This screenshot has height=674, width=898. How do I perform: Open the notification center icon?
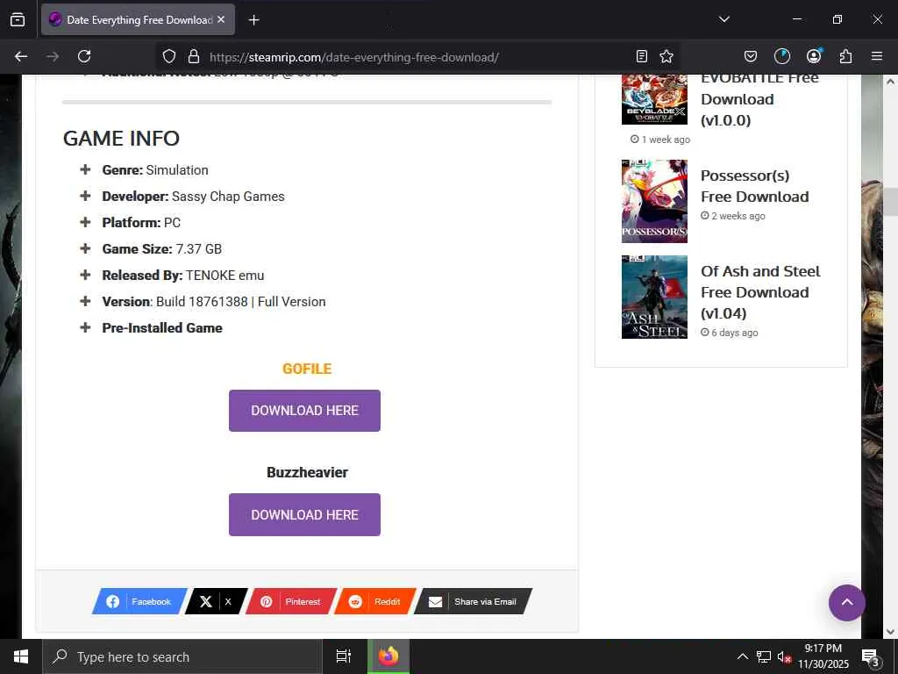click(871, 657)
